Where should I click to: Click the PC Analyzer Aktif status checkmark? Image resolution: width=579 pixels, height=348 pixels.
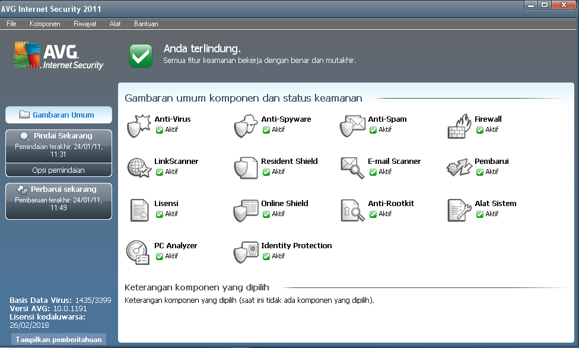(x=159, y=257)
